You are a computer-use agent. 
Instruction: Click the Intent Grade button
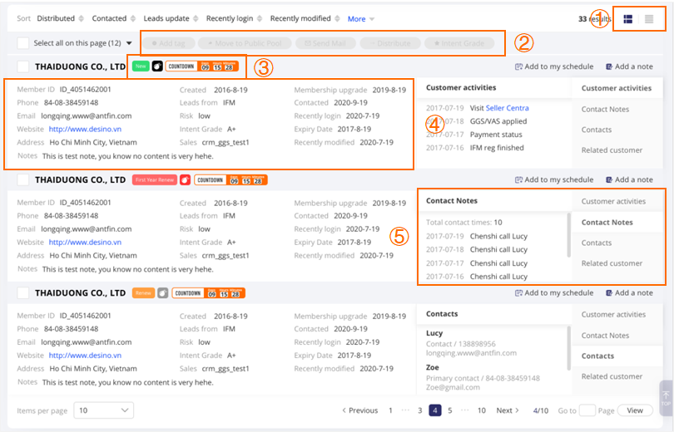coord(459,43)
